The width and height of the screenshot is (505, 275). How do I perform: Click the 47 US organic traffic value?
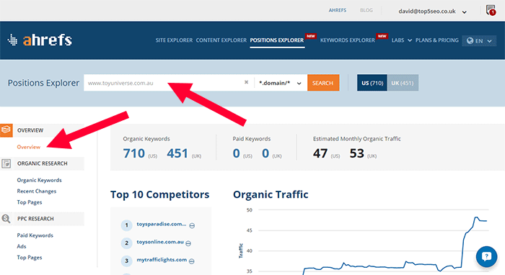point(320,153)
